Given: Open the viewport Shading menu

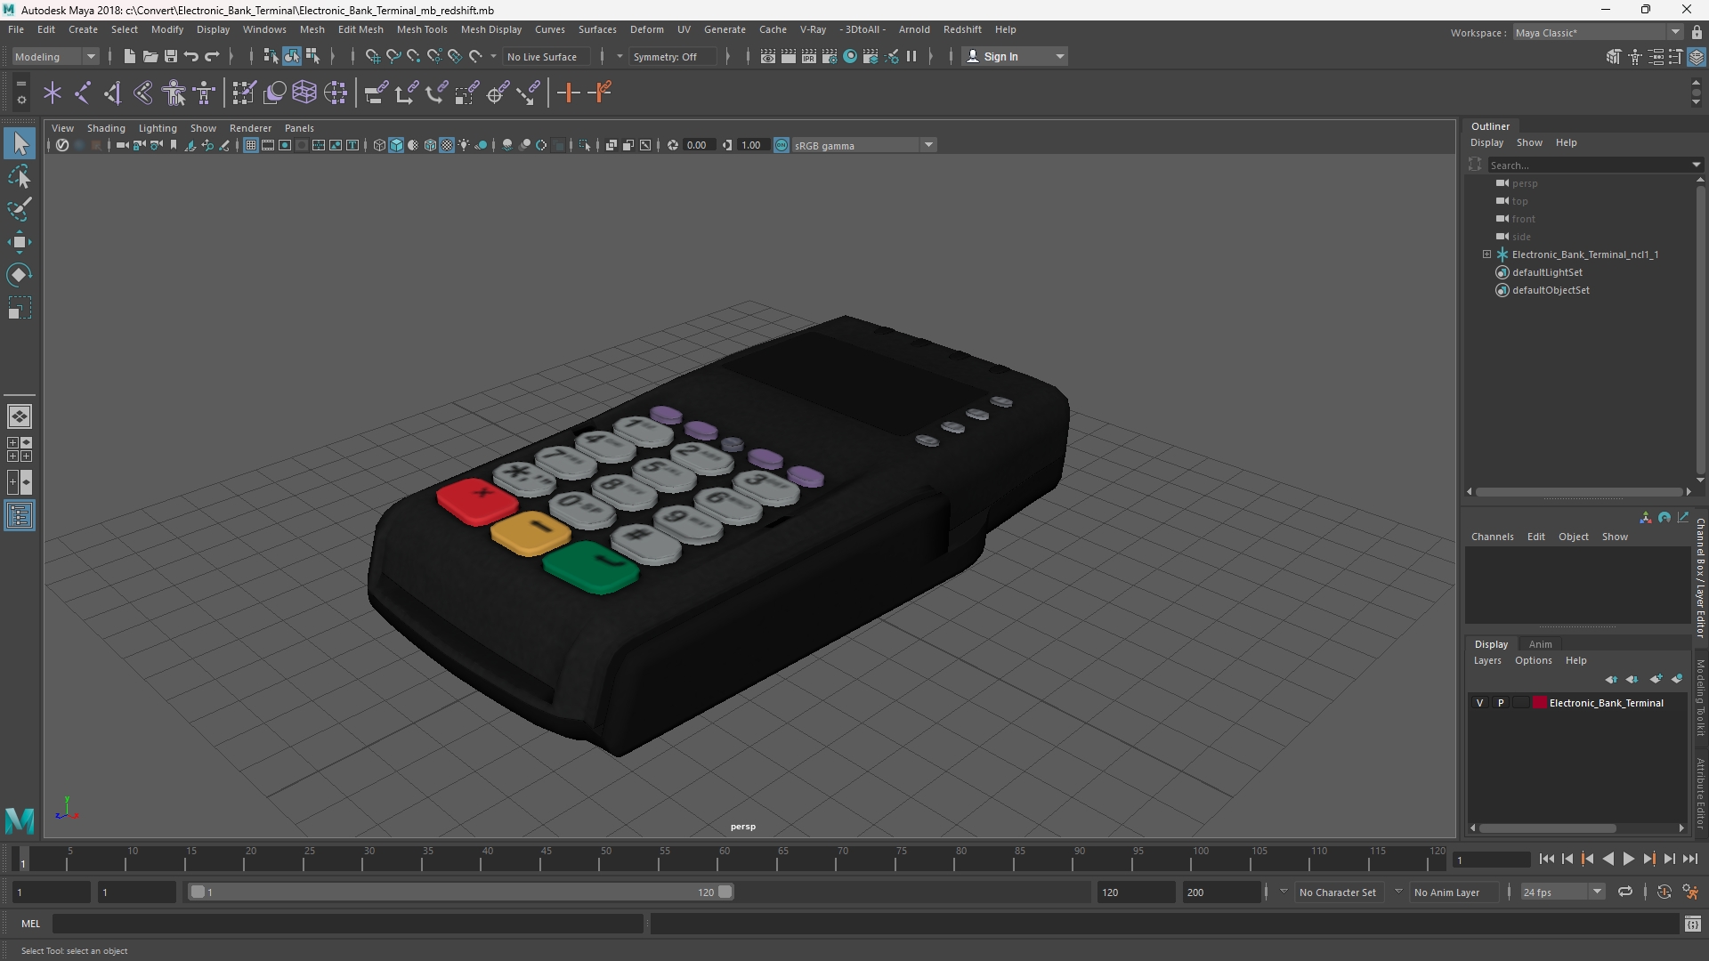Looking at the screenshot, I should (106, 128).
